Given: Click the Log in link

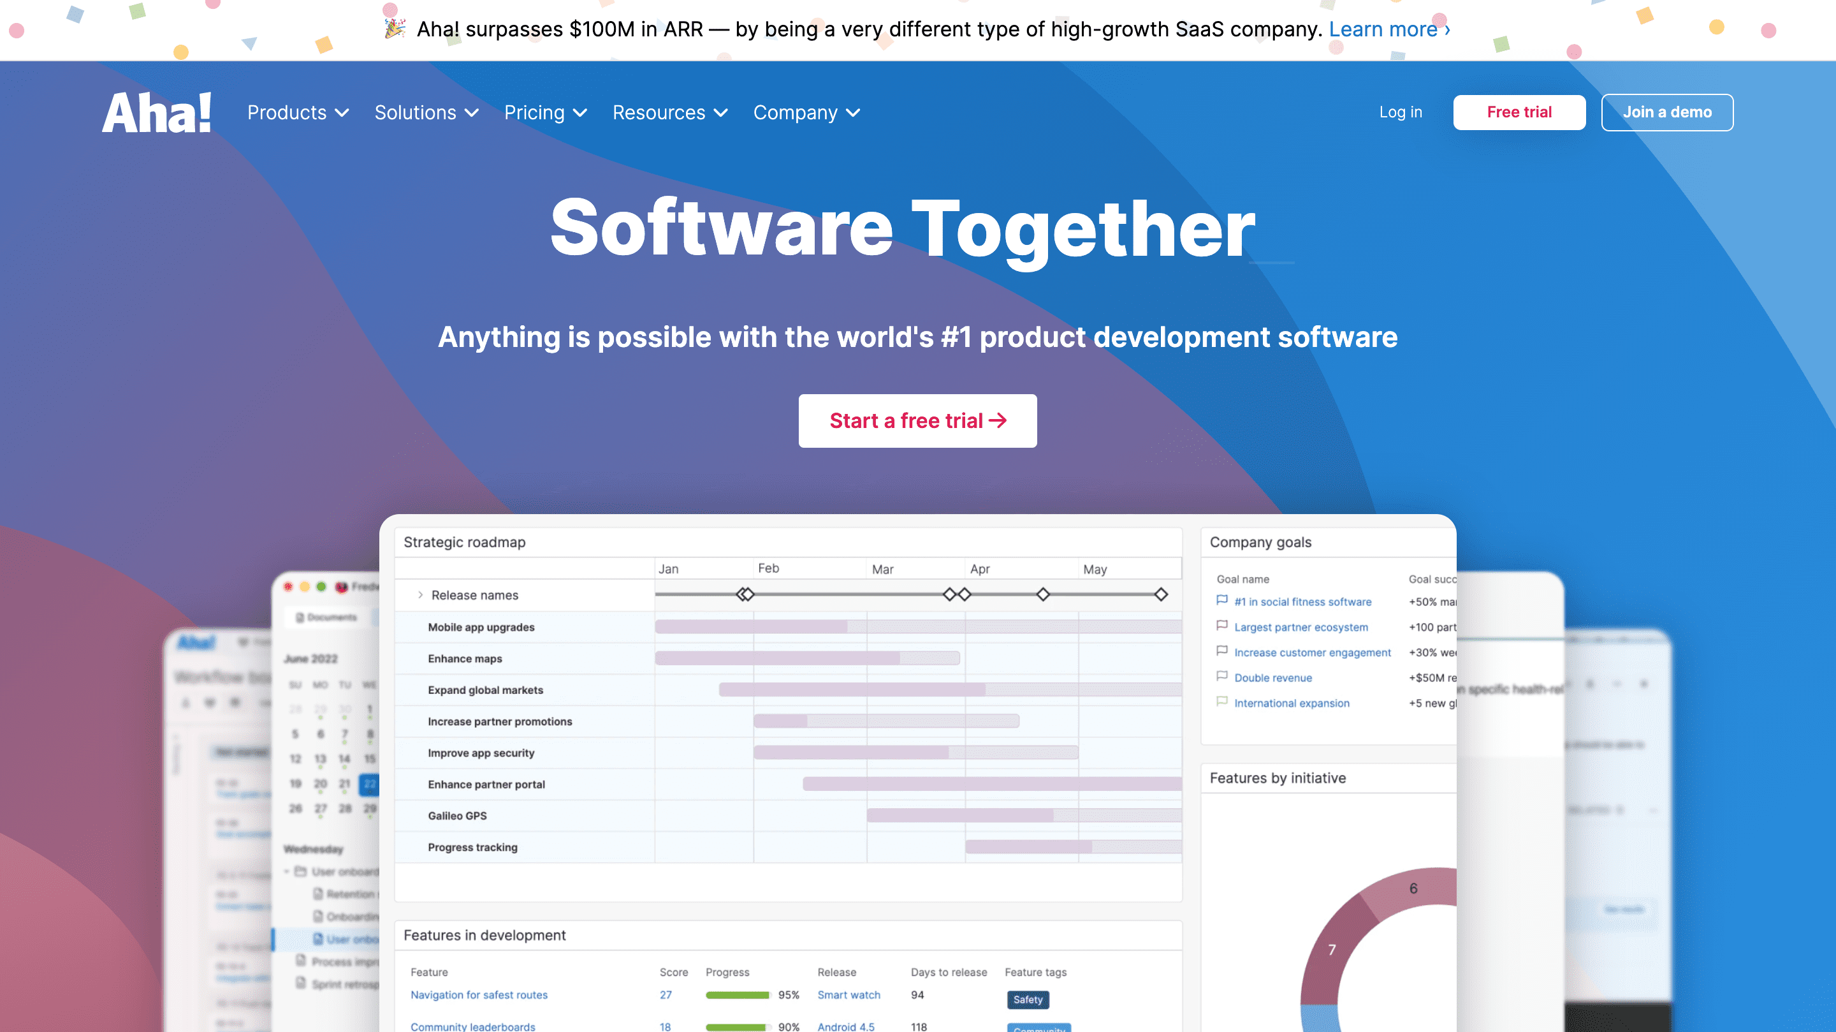Looking at the screenshot, I should [x=1400, y=112].
